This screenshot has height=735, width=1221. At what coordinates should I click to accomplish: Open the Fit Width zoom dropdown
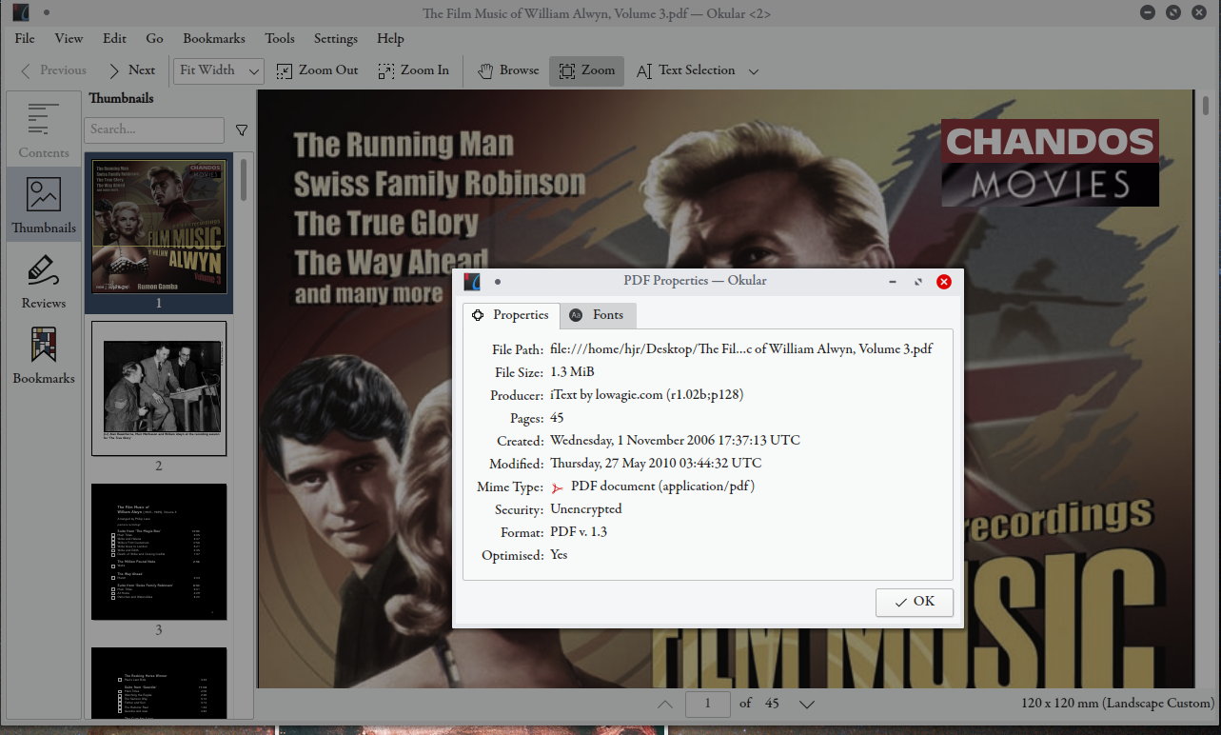click(x=253, y=70)
